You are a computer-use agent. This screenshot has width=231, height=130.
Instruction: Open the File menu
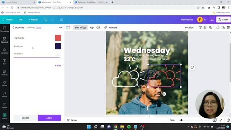point(21,19)
